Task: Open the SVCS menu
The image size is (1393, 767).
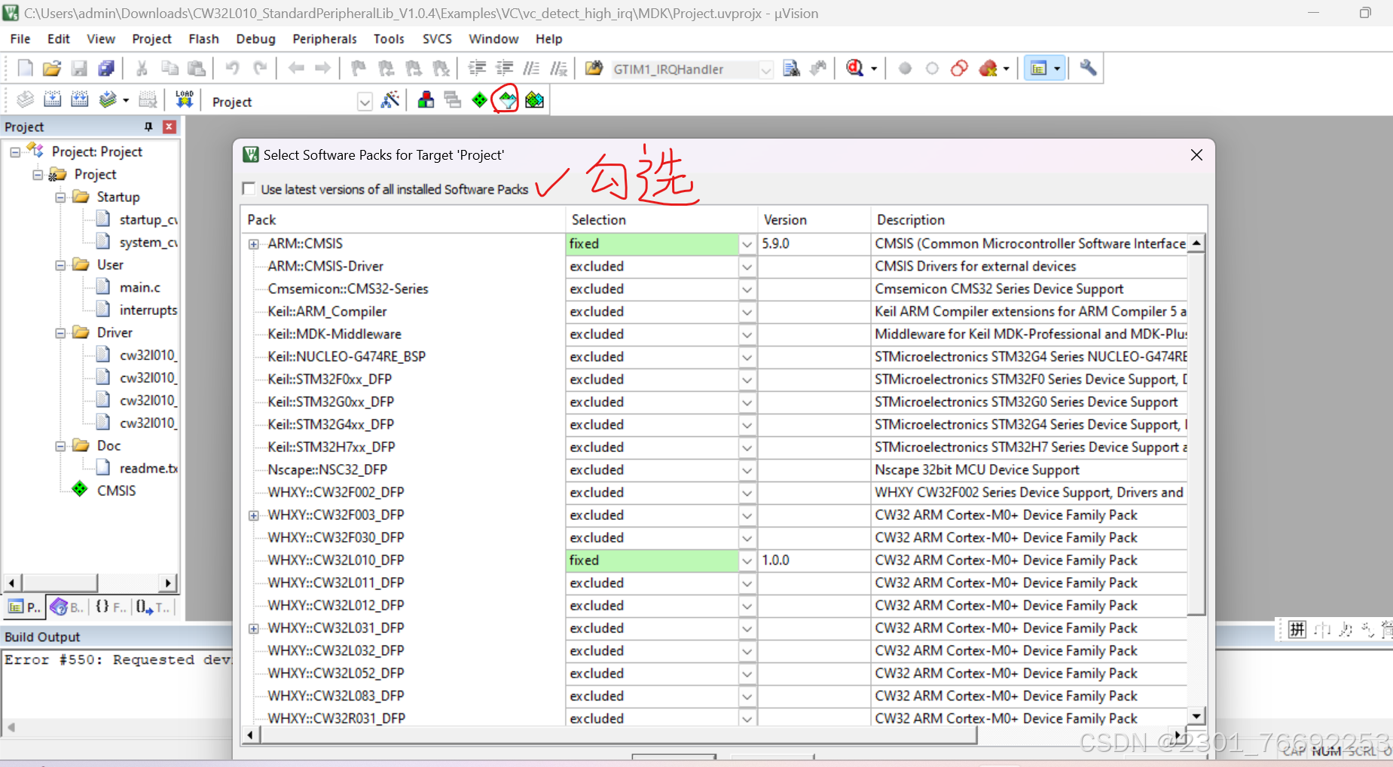Action: coord(437,38)
